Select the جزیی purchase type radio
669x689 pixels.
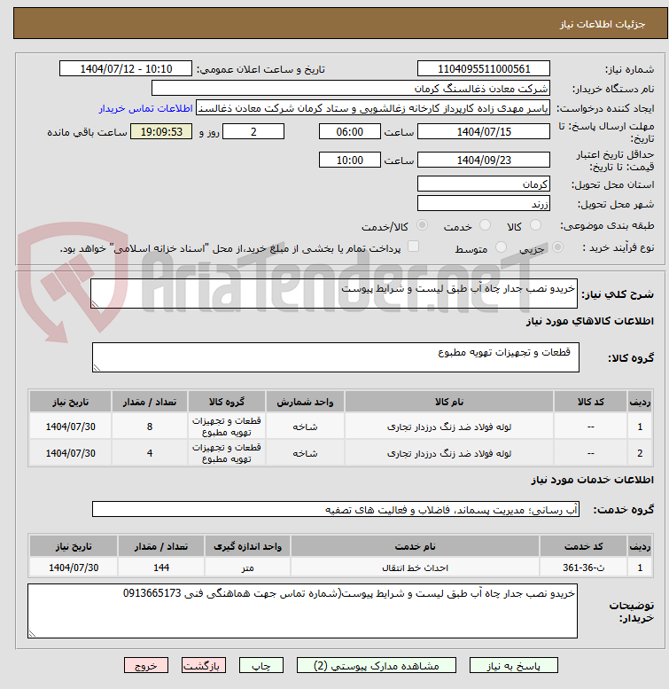557,247
